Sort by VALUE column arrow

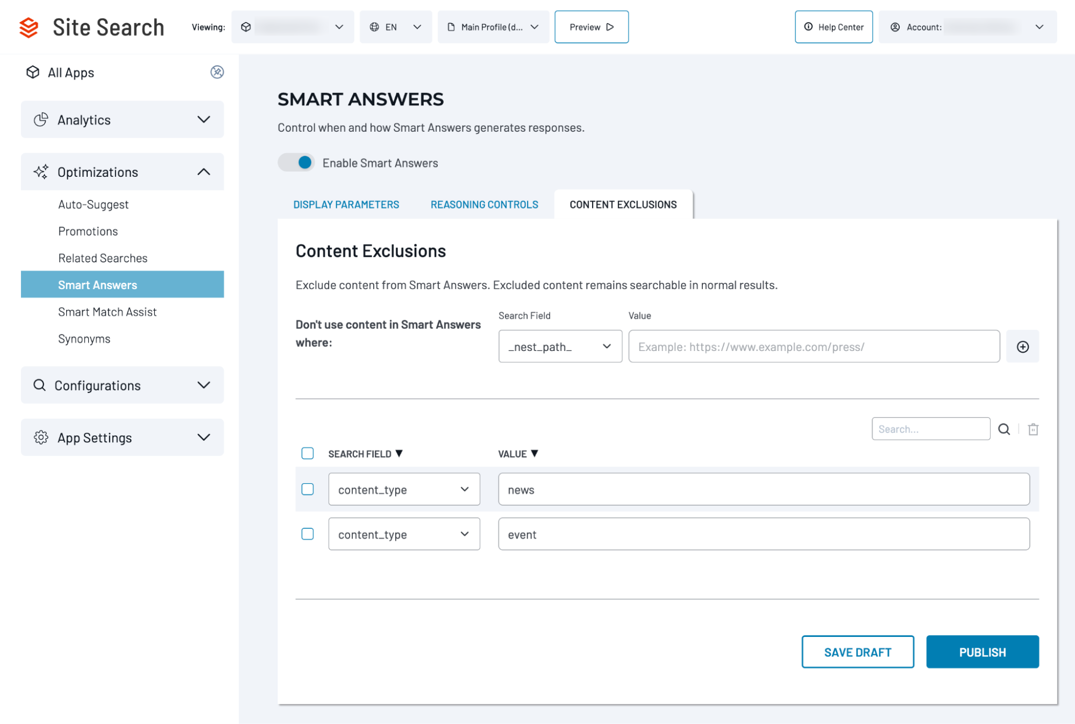pos(534,453)
